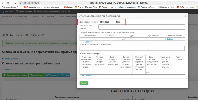198x100 pixels.
Task: Open the Руководство по bookmark
Action: click(x=108, y=7)
